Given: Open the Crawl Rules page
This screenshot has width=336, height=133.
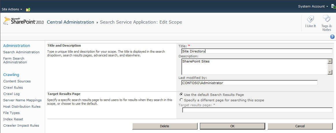Looking at the screenshot, I should point(13,88).
